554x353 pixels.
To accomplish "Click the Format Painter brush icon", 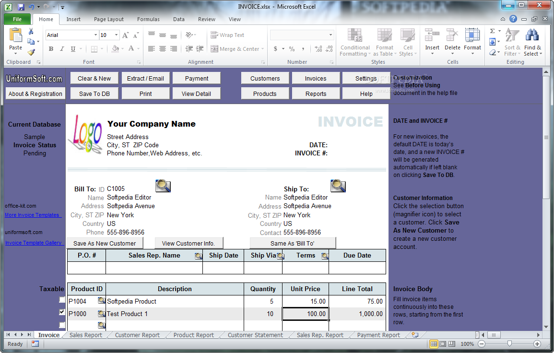I will pyautogui.click(x=31, y=52).
